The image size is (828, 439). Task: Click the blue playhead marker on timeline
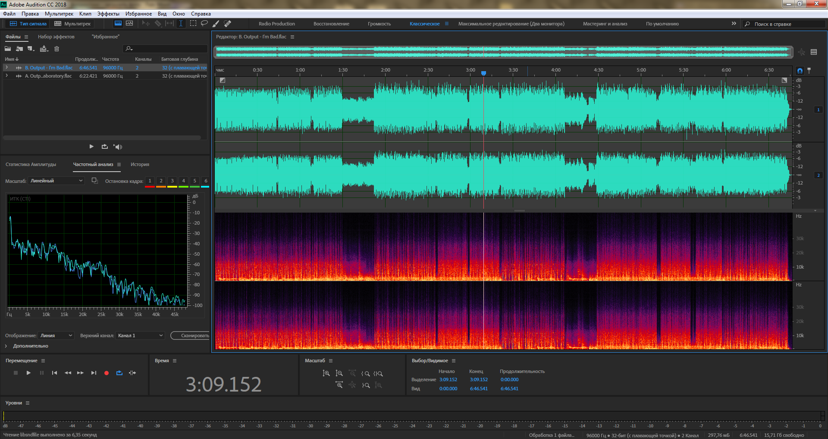pos(483,73)
